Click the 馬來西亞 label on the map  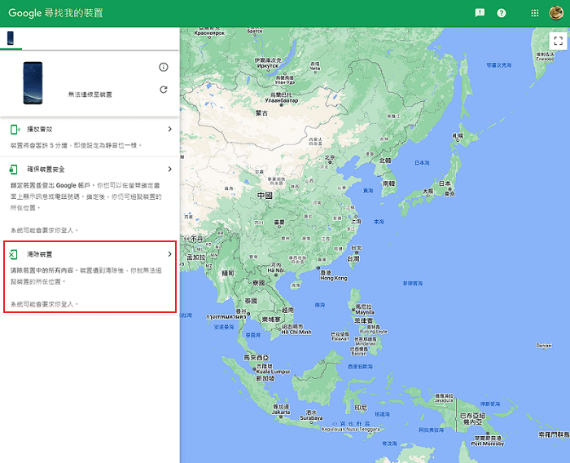(x=256, y=358)
